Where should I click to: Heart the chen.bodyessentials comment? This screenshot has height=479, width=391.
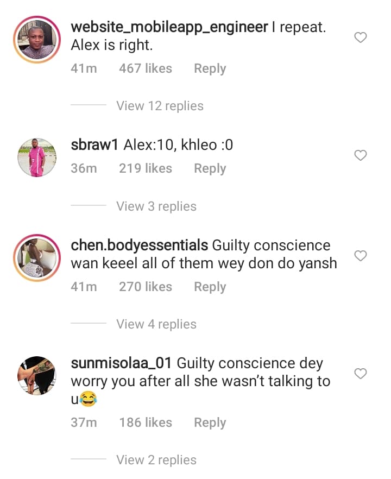click(361, 255)
